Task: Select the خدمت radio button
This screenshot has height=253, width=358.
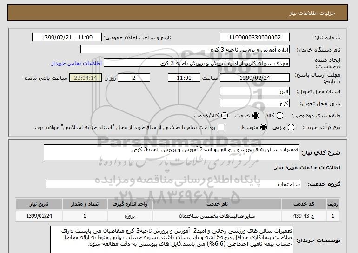Action: (x=256, y=116)
